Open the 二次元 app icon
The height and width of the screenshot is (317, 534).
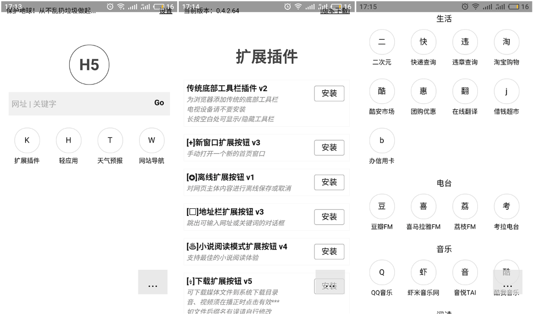(382, 42)
